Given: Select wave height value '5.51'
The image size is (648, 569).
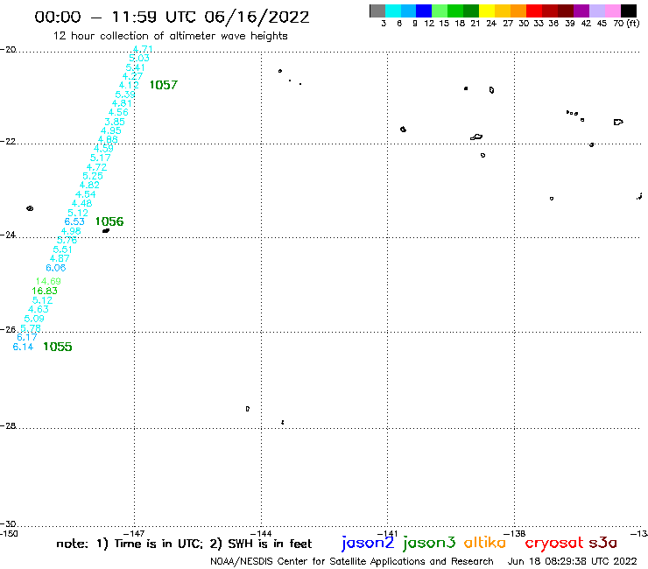Looking at the screenshot, I should tap(63, 249).
